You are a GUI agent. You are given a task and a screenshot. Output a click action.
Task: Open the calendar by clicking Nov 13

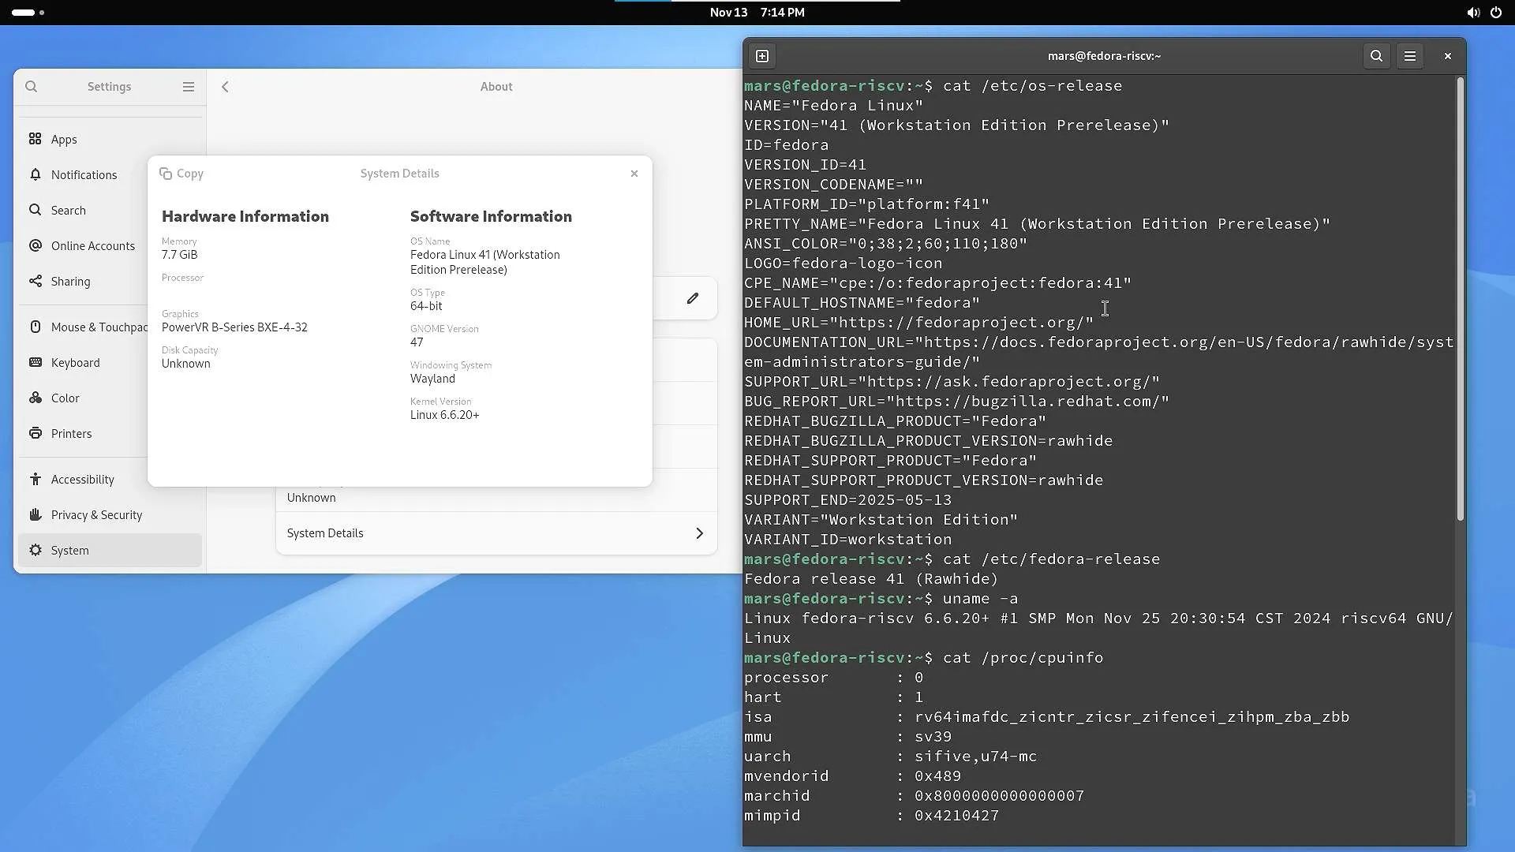pyautogui.click(x=728, y=13)
